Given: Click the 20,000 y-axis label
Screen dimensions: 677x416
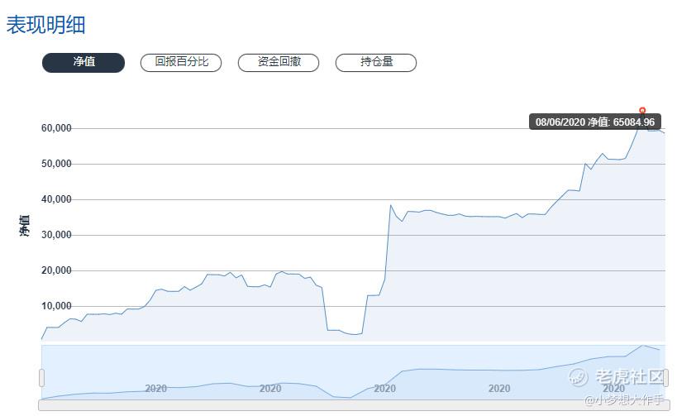Looking at the screenshot, I should (x=56, y=270).
